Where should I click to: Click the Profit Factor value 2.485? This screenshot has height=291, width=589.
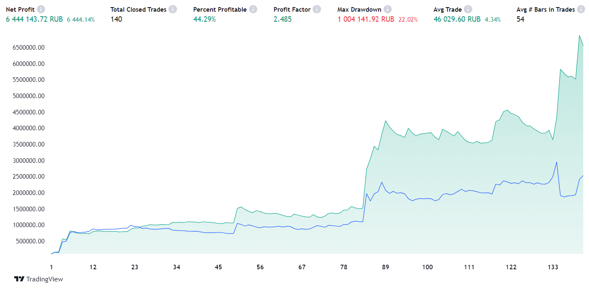[282, 19]
